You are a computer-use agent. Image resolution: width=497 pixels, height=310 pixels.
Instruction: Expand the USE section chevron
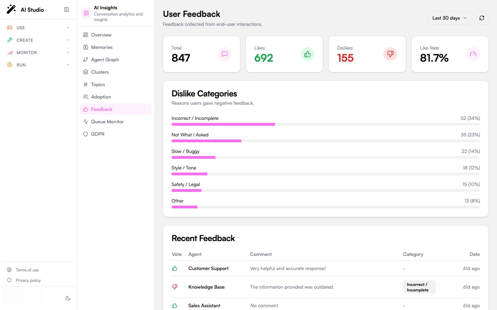(x=68, y=28)
